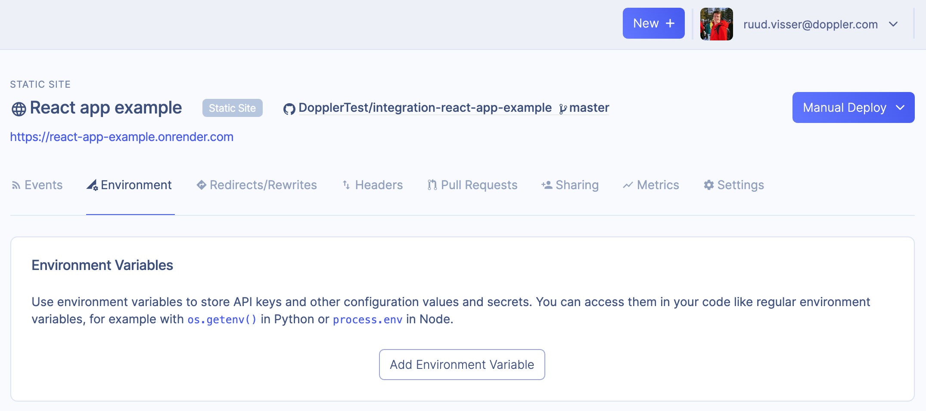The image size is (926, 411).
Task: Click the Redirects/Rewrites diamond icon
Action: [201, 185]
